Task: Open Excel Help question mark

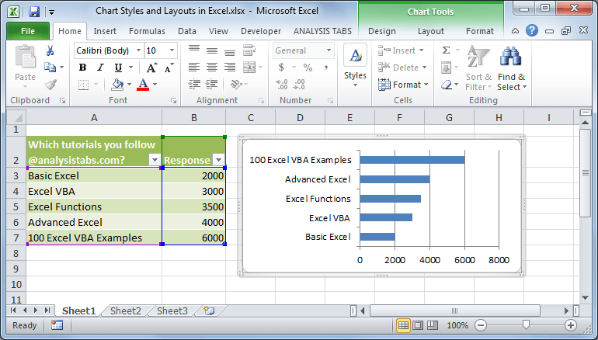Action: point(532,30)
